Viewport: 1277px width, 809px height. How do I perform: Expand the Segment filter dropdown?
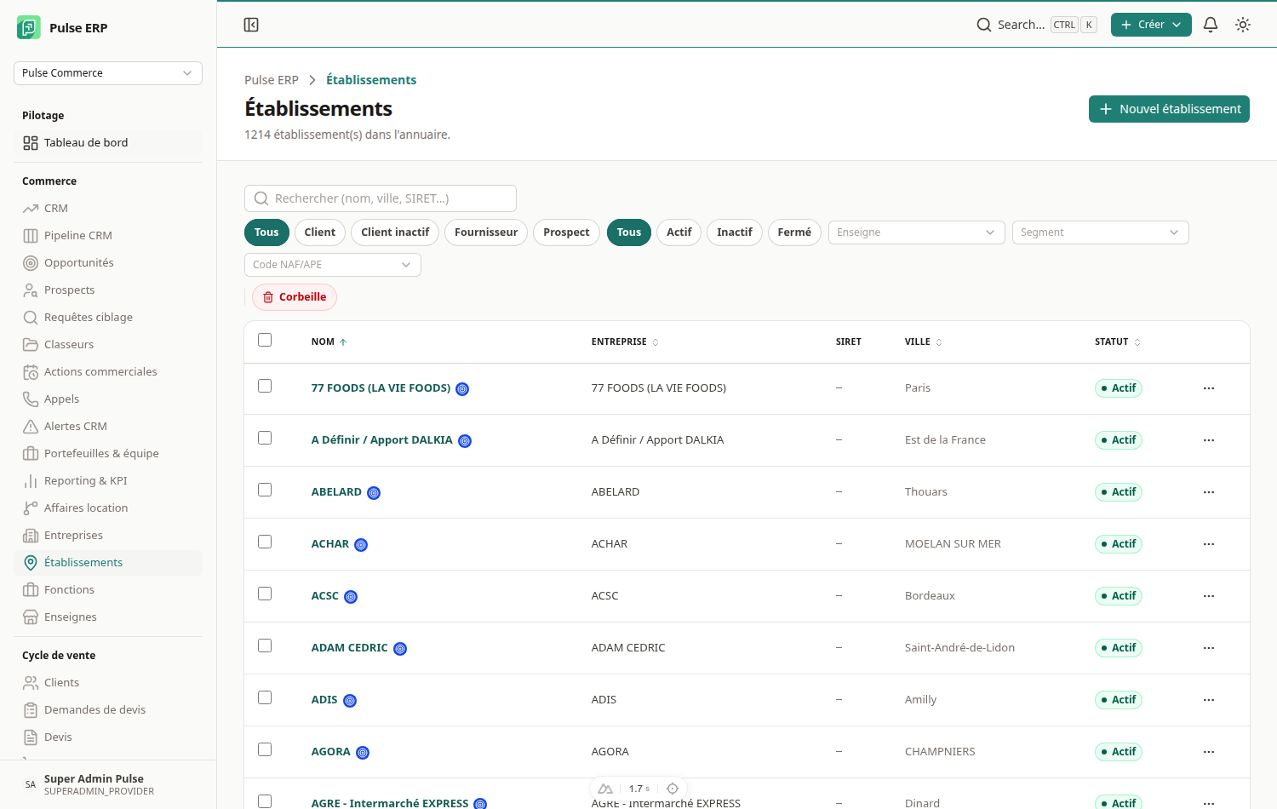pyautogui.click(x=1100, y=232)
